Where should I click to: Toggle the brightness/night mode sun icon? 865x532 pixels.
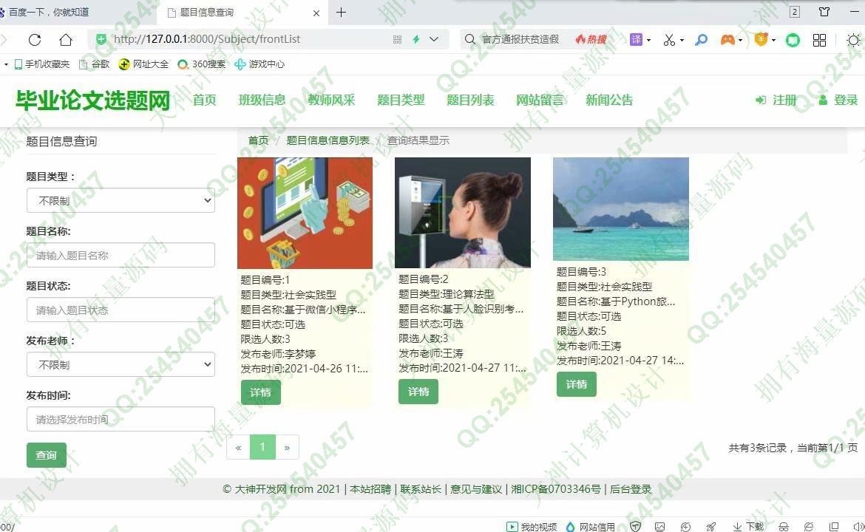click(x=853, y=40)
